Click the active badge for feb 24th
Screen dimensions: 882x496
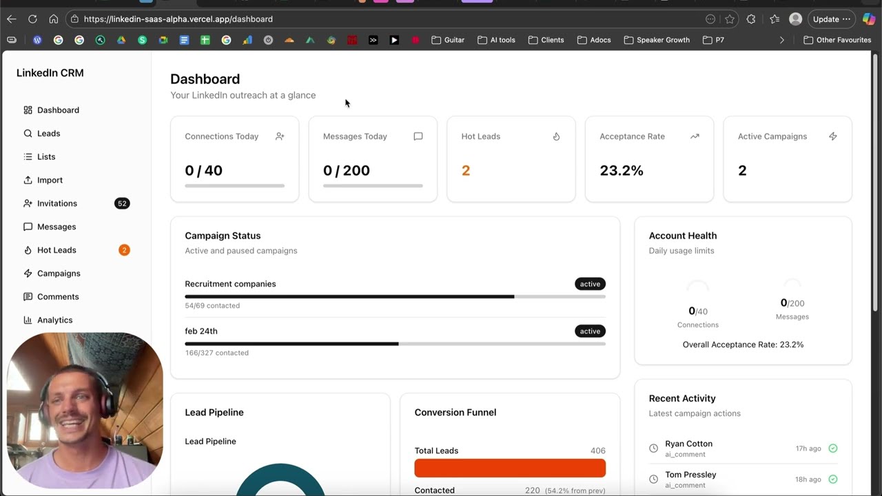tap(590, 331)
